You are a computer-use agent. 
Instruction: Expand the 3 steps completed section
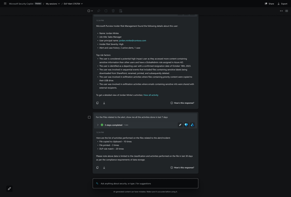[x=98, y=125]
